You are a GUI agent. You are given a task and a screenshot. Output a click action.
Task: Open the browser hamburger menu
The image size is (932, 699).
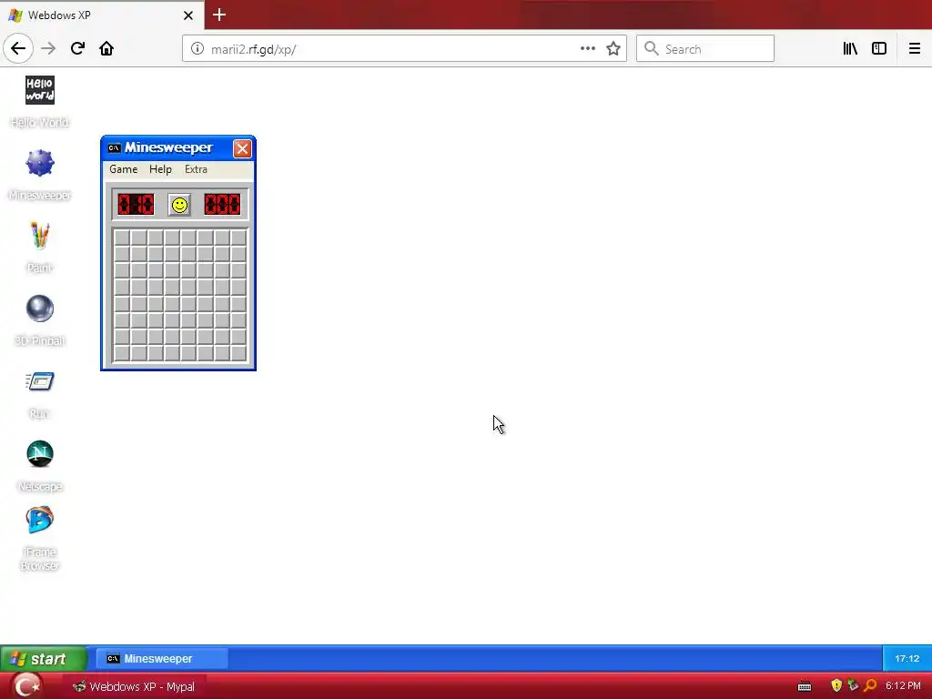[915, 49]
